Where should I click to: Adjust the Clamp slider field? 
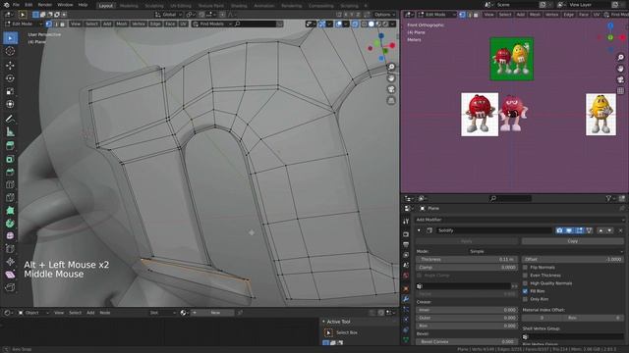click(467, 268)
